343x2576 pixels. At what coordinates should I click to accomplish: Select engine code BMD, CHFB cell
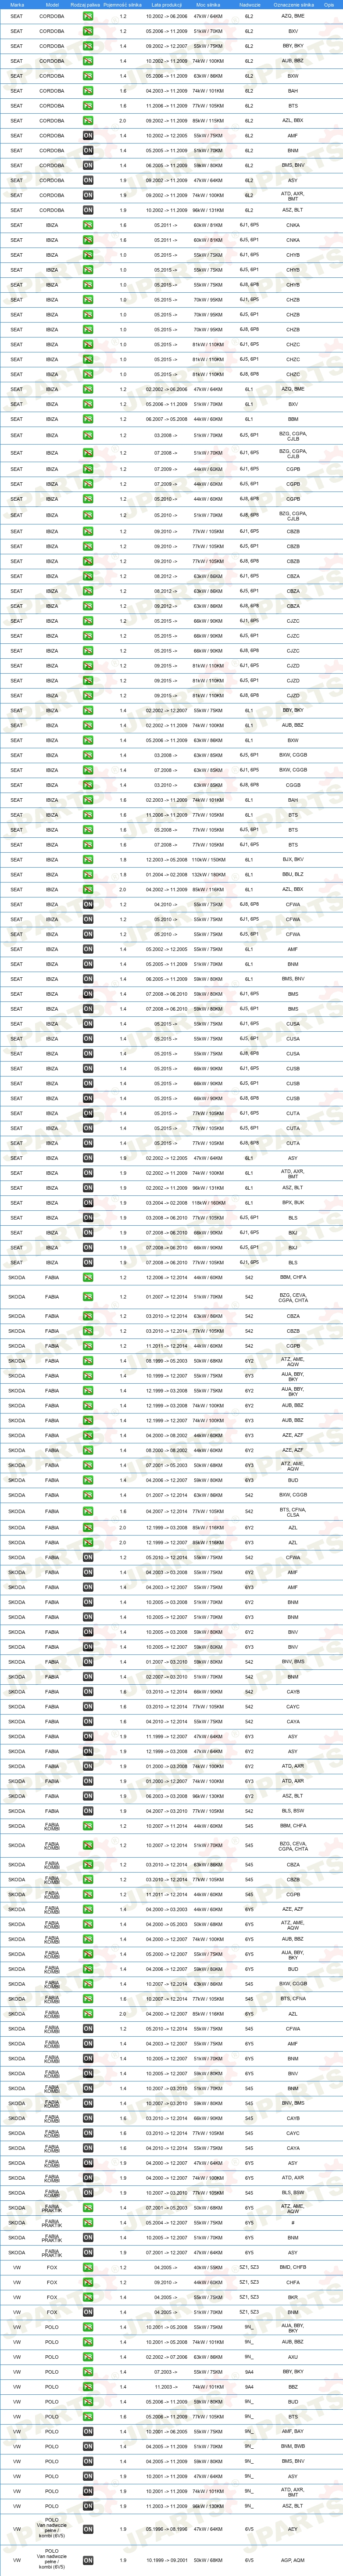[x=293, y=2268]
